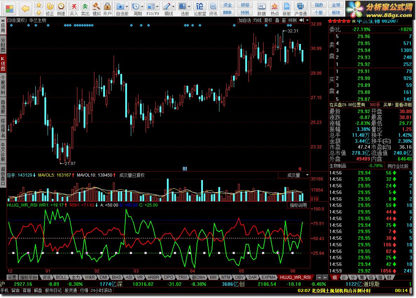Open the 综合排名 sidebar tab
Image resolution: width=416 pixels, height=298 pixels.
click(3, 128)
